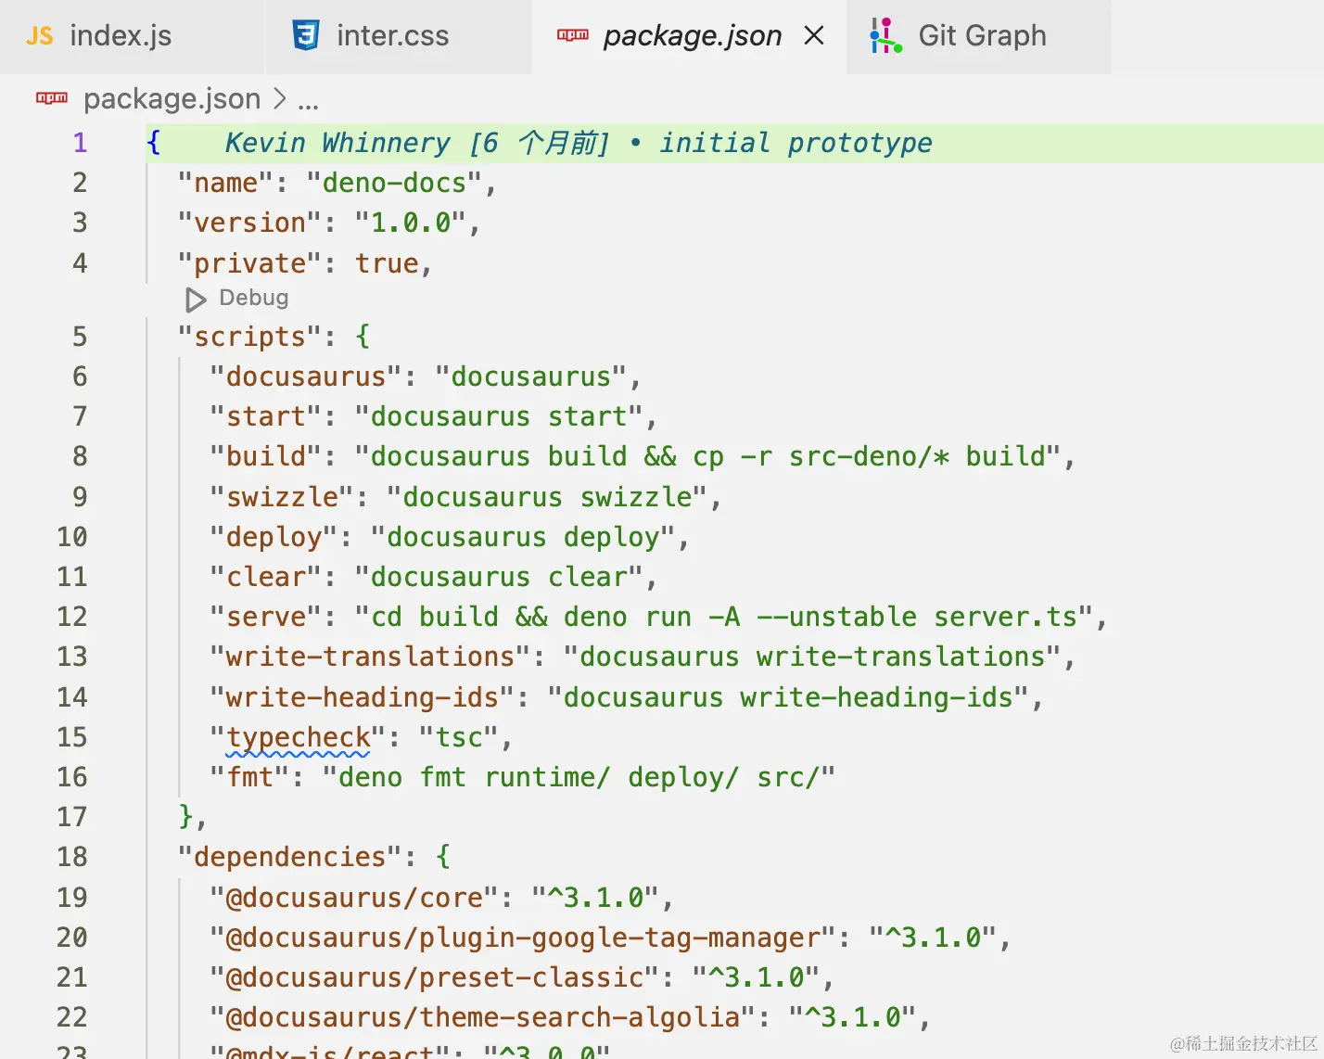Click line number 1
1324x1059 pixels.
point(80,143)
